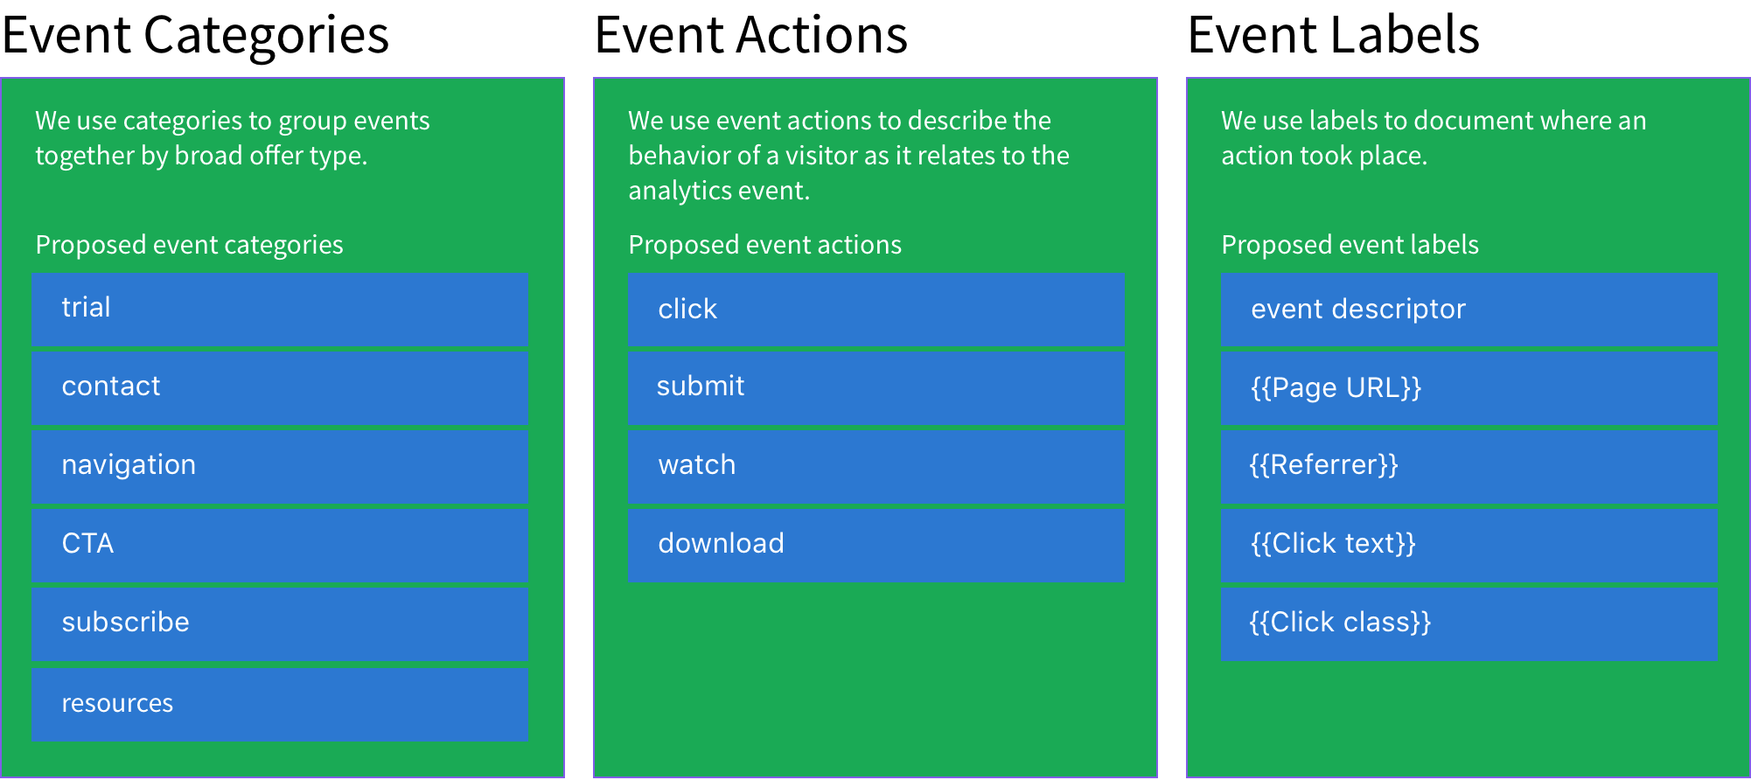This screenshot has width=1751, height=780.
Task: Select the 'event descriptor' label box
Action: coord(1468,309)
